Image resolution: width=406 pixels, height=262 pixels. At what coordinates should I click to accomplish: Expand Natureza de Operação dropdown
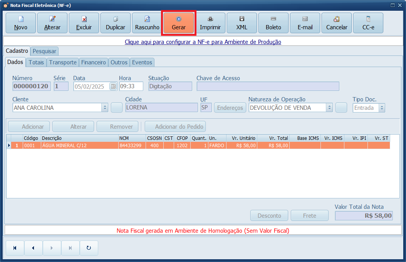click(329, 108)
